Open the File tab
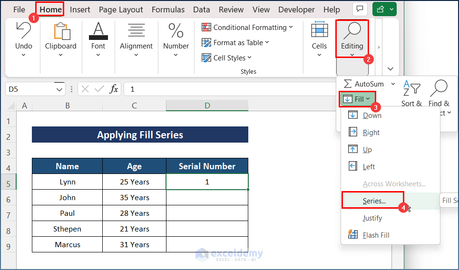 [20, 10]
